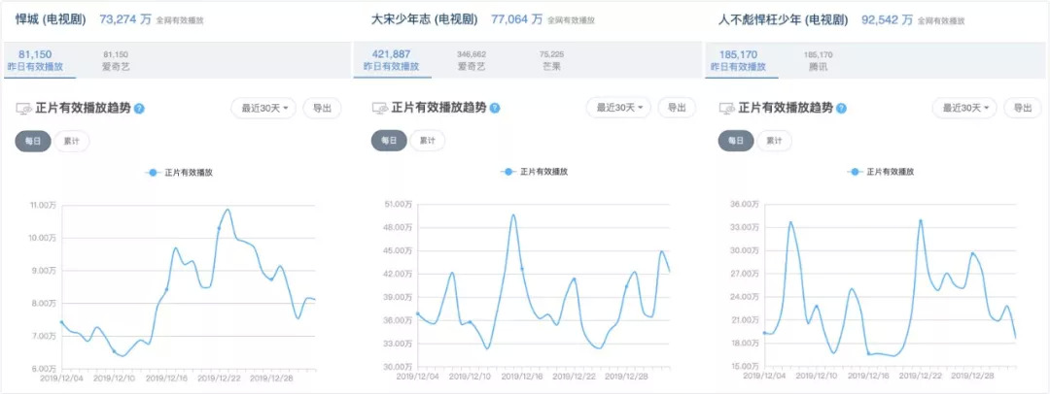The width and height of the screenshot is (1050, 394).
Task: Click 51.00万 axis label in 大宋少年志 chart
Action: [397, 204]
